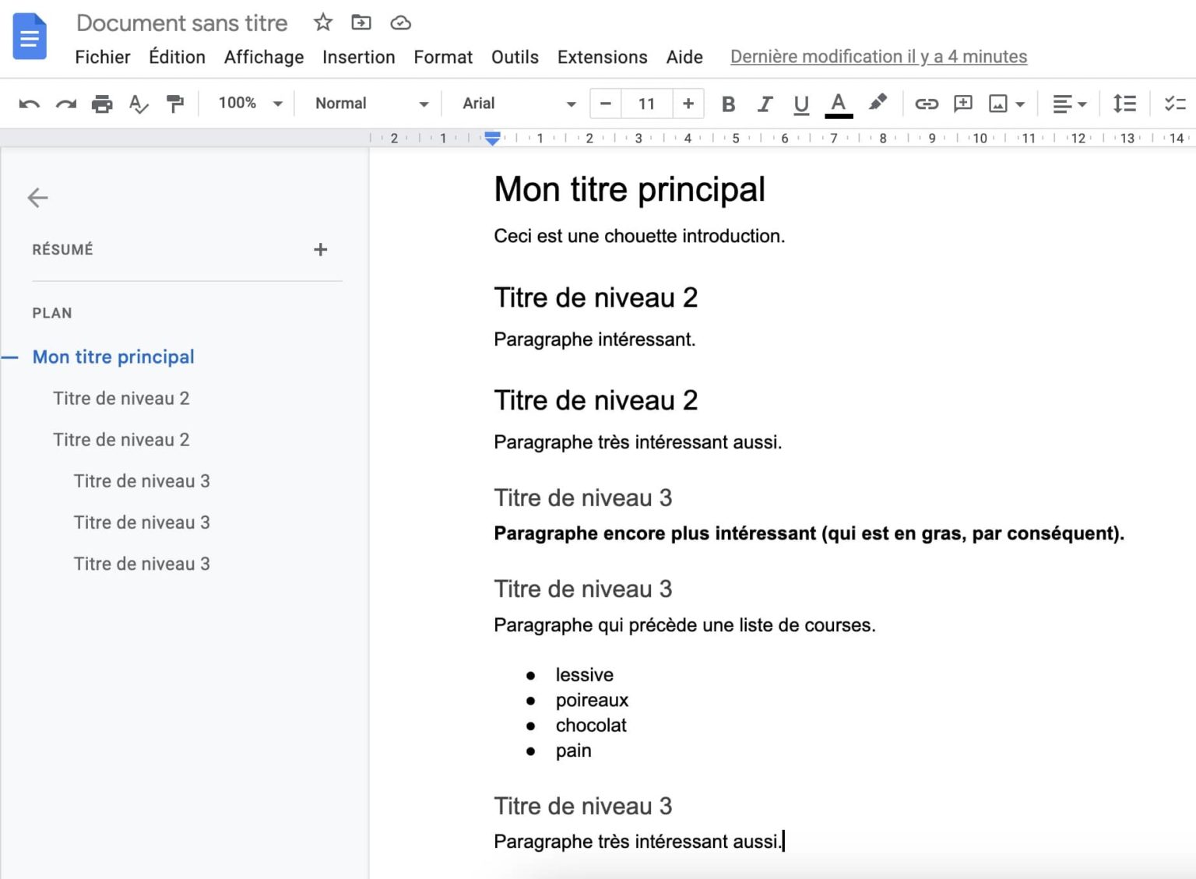
Task: Select 'Mon titre principal' in the outline
Action: pyautogui.click(x=113, y=357)
